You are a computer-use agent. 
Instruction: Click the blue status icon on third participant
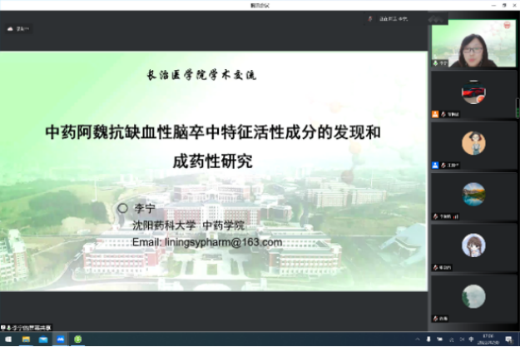(x=435, y=166)
